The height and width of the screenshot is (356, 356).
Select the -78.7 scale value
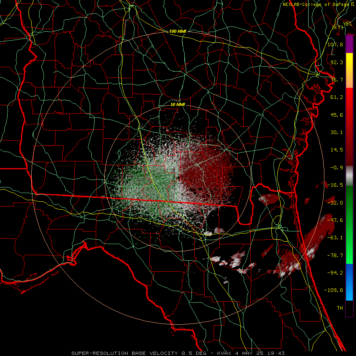click(x=335, y=256)
